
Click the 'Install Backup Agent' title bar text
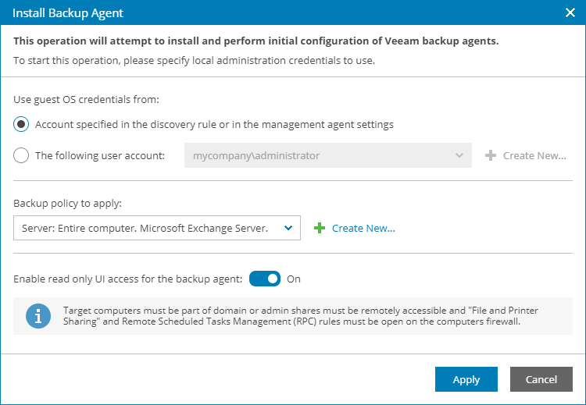(x=68, y=13)
